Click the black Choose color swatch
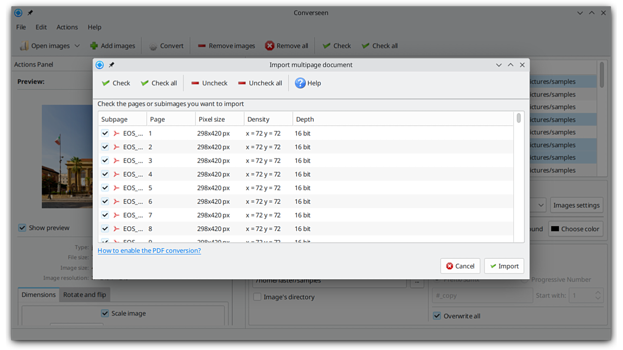Screen dimensions: 623x350 pyautogui.click(x=555, y=229)
